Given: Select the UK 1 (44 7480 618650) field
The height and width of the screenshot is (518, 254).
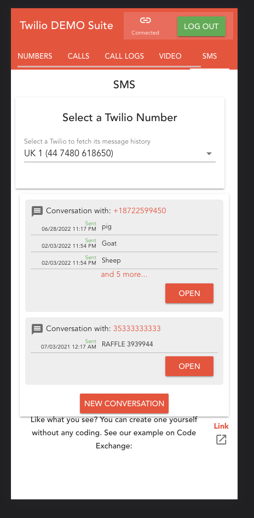Looking at the screenshot, I should (120, 153).
